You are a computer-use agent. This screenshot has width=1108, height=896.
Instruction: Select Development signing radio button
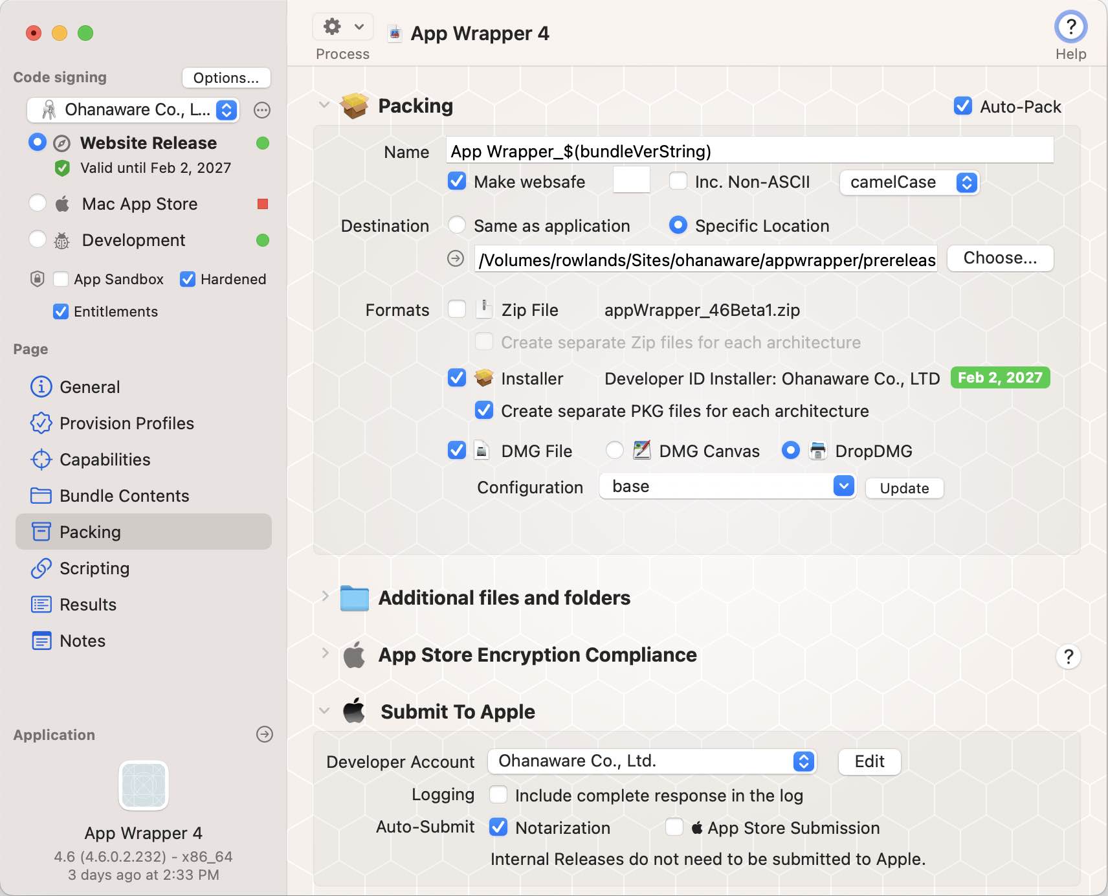point(38,240)
